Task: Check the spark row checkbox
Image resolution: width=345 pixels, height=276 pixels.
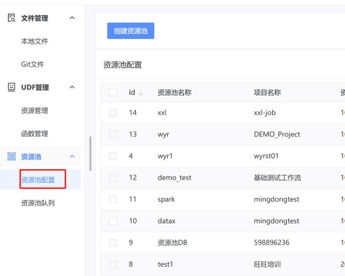Action: coord(113,199)
